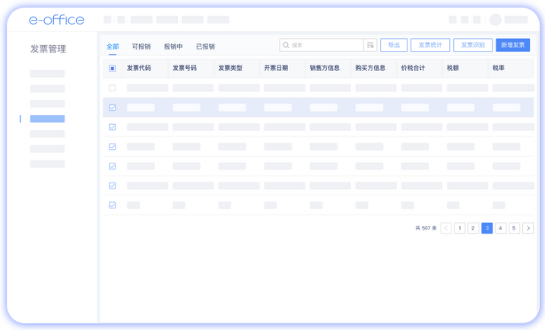Switch to the 可报销 tab
This screenshot has width=545, height=330.
pyautogui.click(x=141, y=46)
